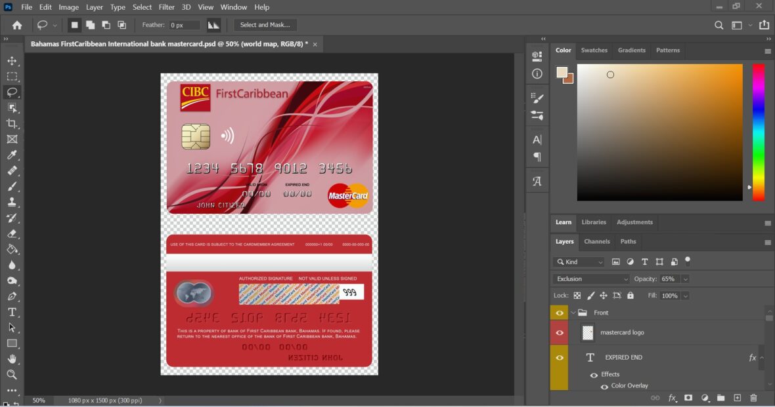Add layer mask button
The image size is (775, 407).
(688, 398)
